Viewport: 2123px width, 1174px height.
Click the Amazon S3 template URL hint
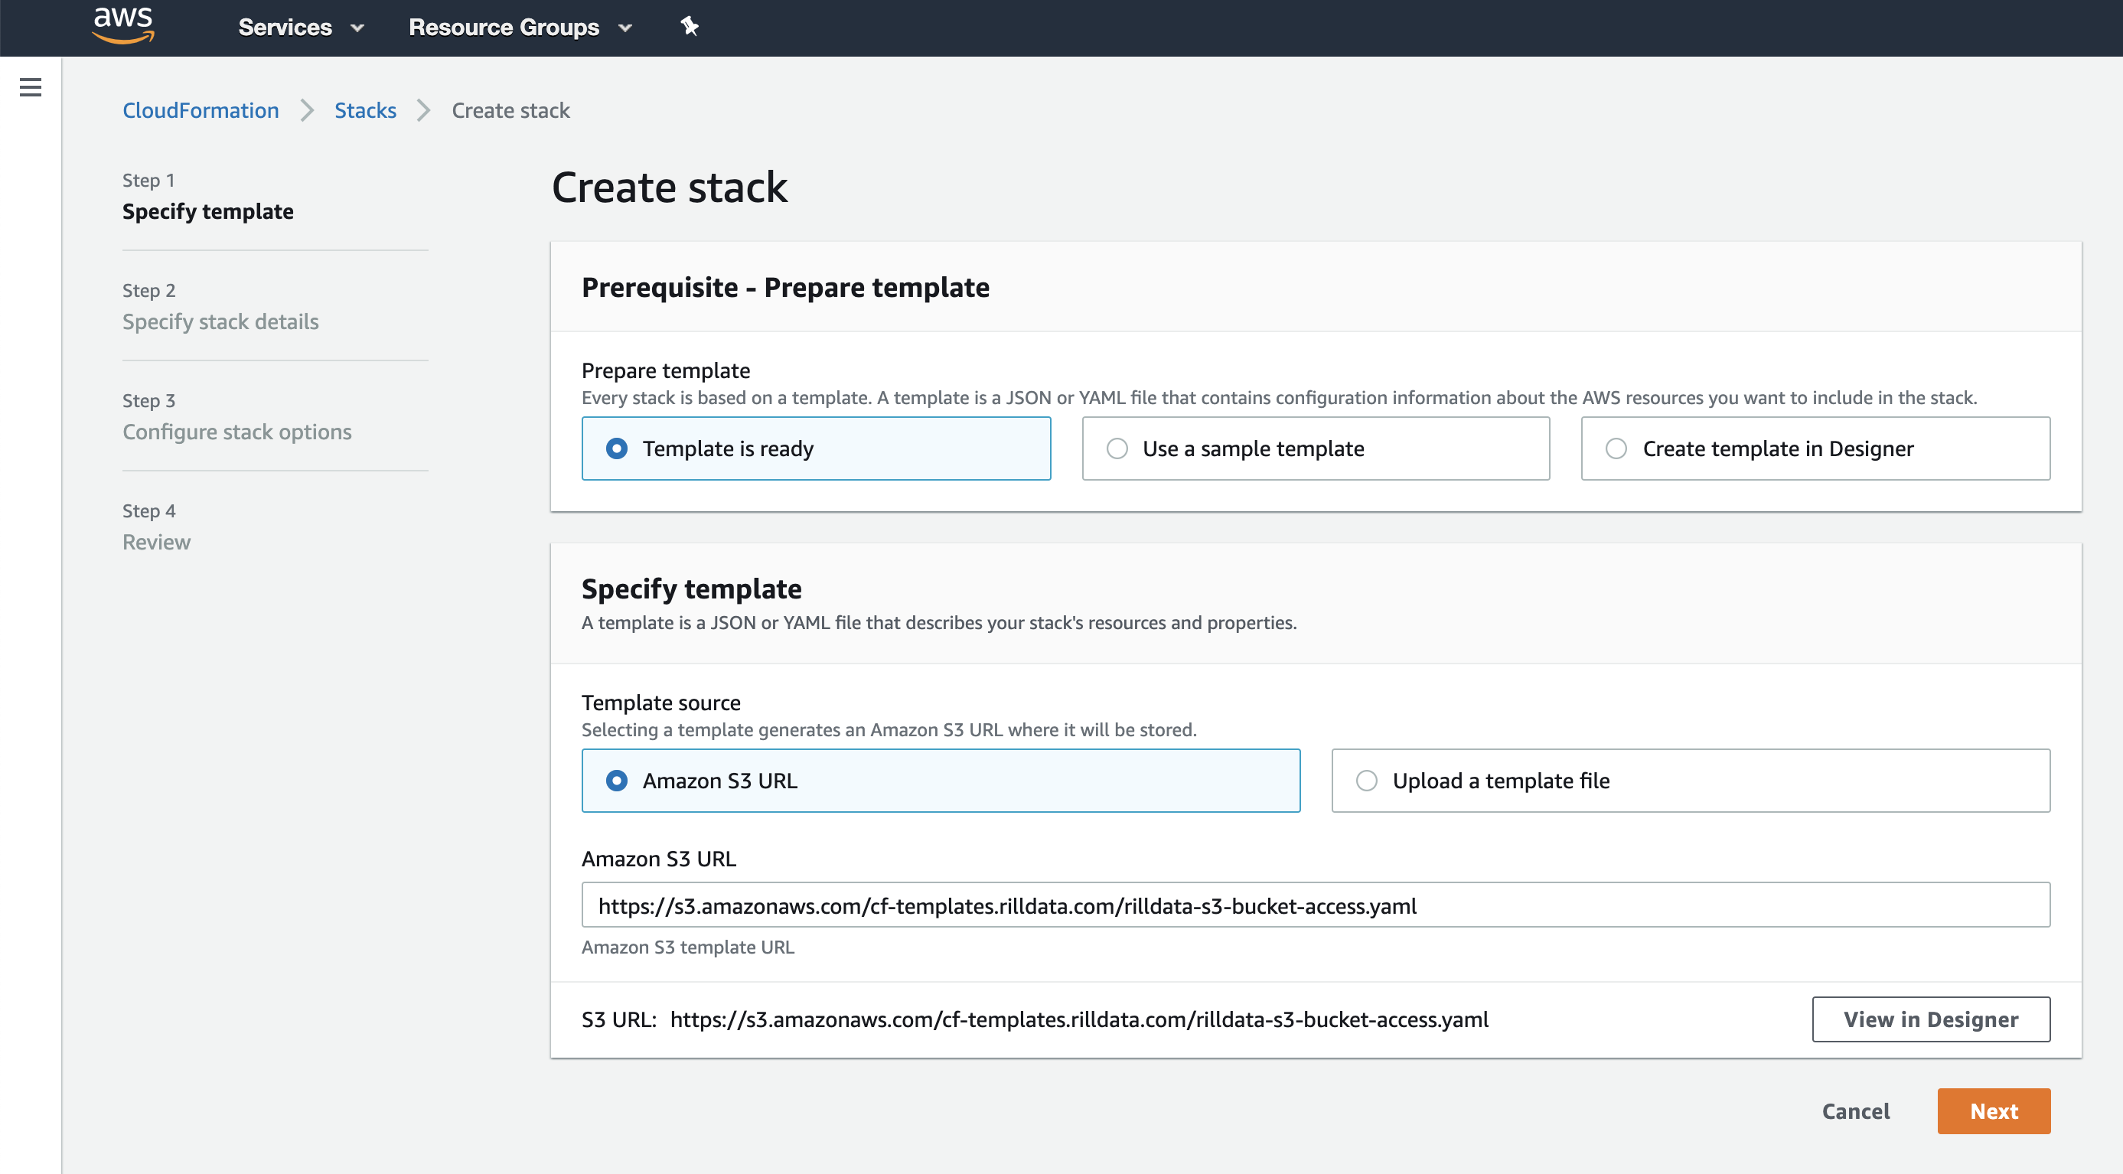click(x=687, y=947)
